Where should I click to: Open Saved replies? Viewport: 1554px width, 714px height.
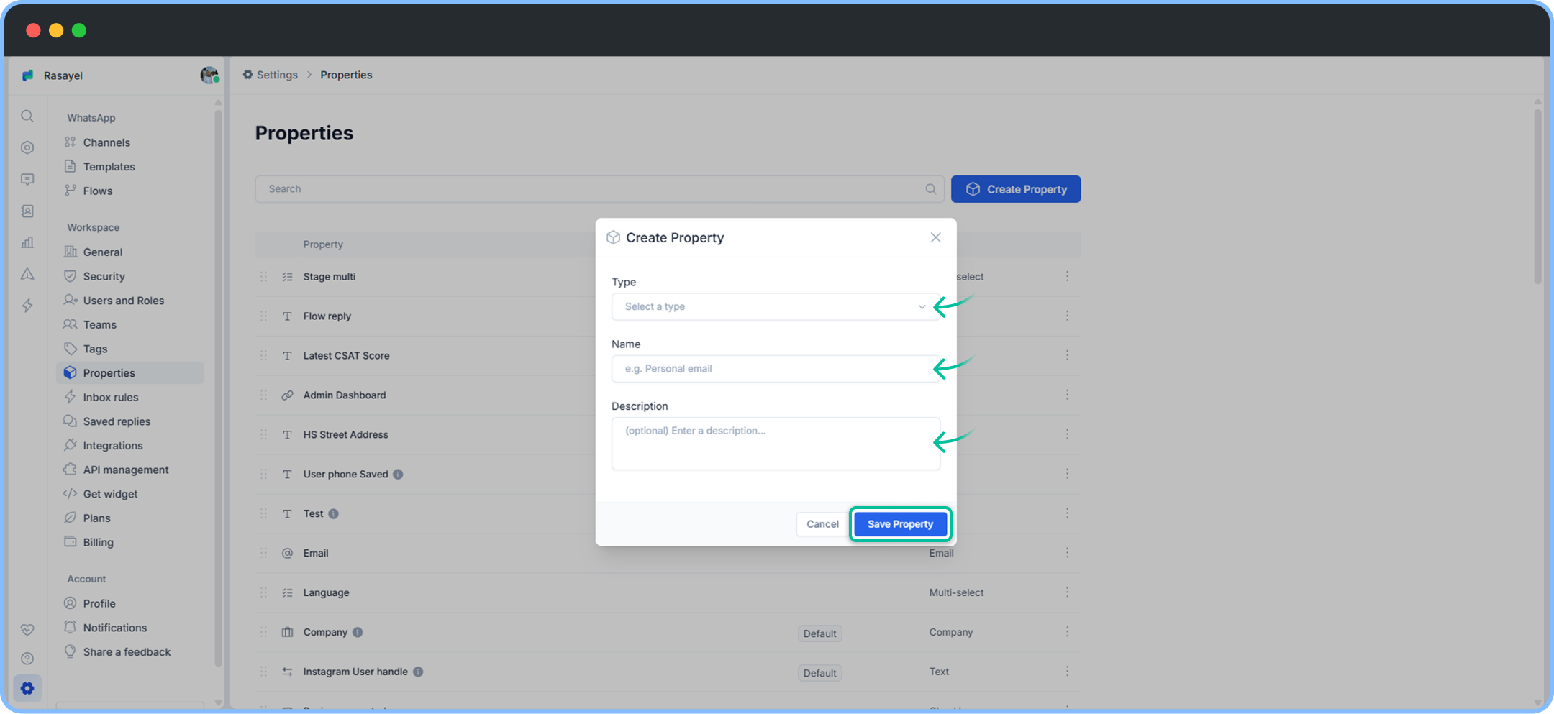117,421
